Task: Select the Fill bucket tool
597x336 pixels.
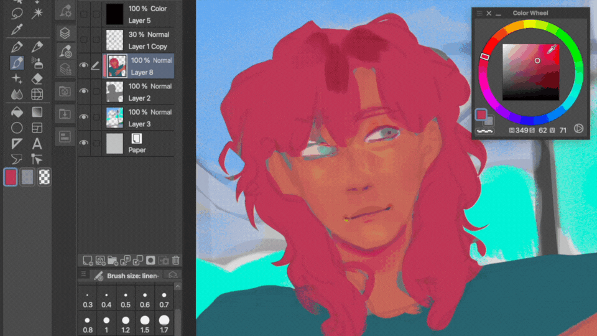Action: (x=17, y=112)
